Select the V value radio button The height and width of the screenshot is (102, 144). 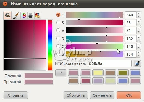58,30
